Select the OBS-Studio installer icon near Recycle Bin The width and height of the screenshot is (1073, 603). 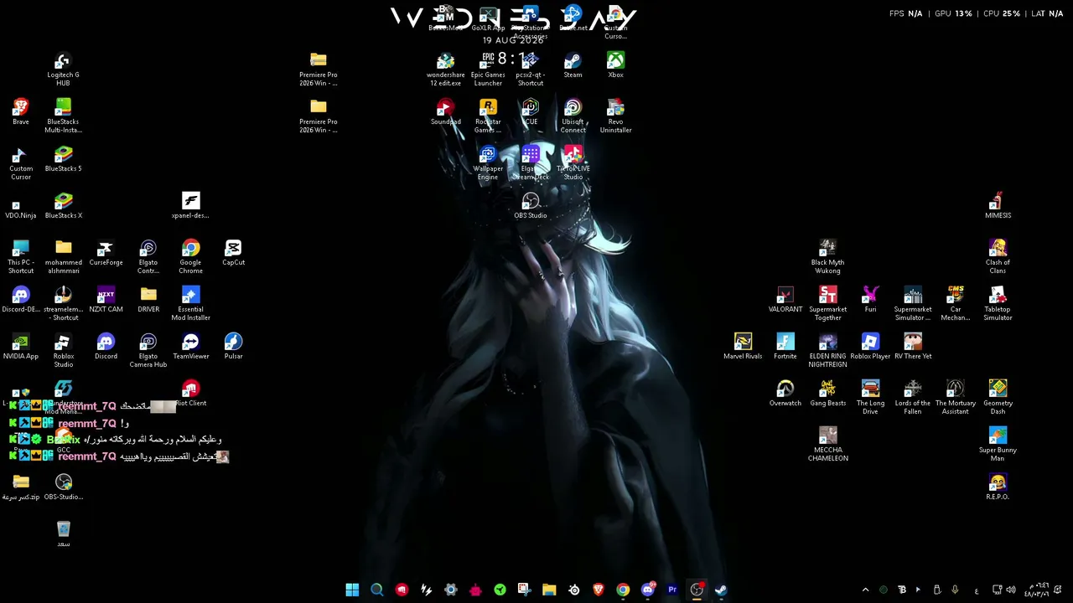click(63, 487)
